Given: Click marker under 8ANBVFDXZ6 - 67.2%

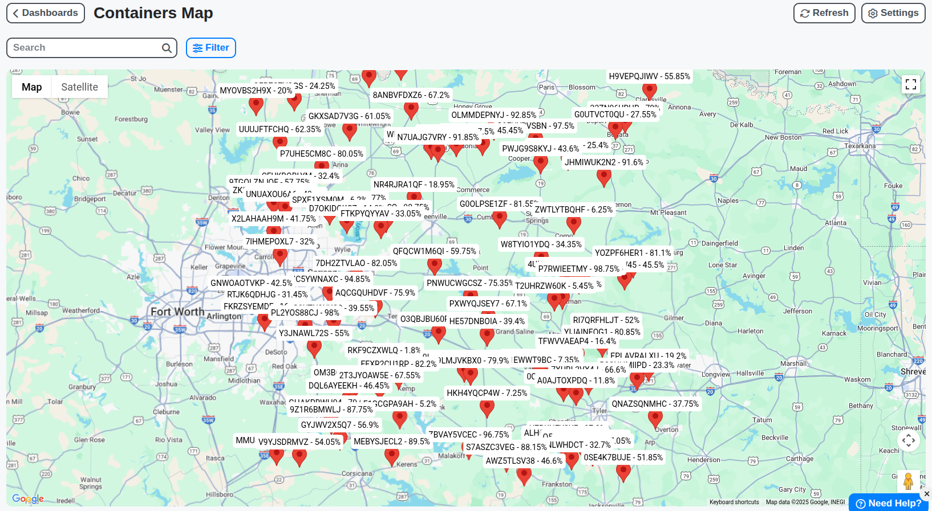Looking at the screenshot, I should (x=411, y=111).
